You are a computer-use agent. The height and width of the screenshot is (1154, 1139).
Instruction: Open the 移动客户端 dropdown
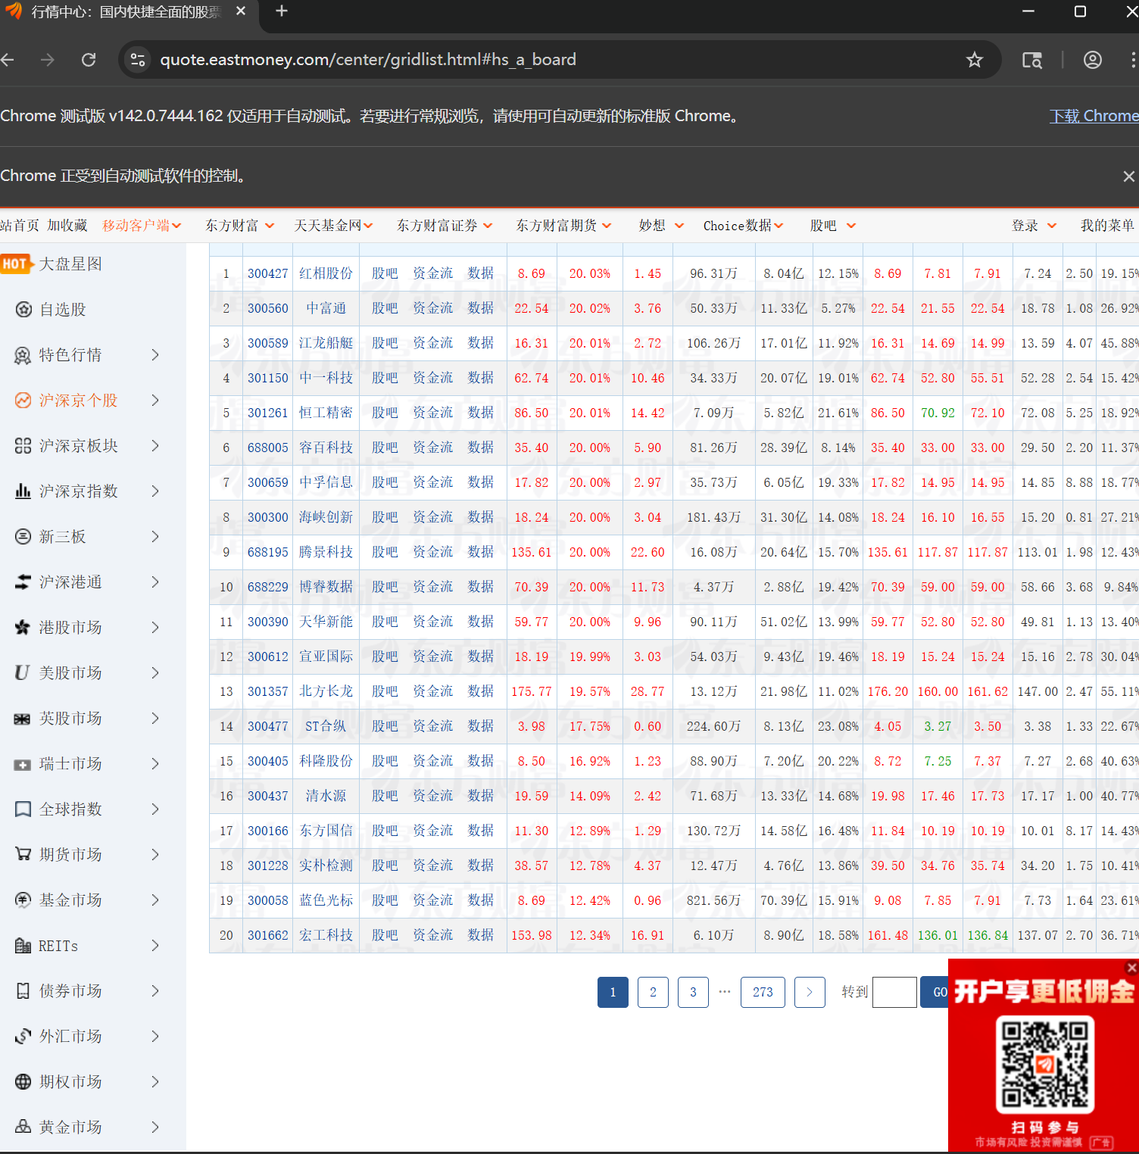pyautogui.click(x=142, y=226)
